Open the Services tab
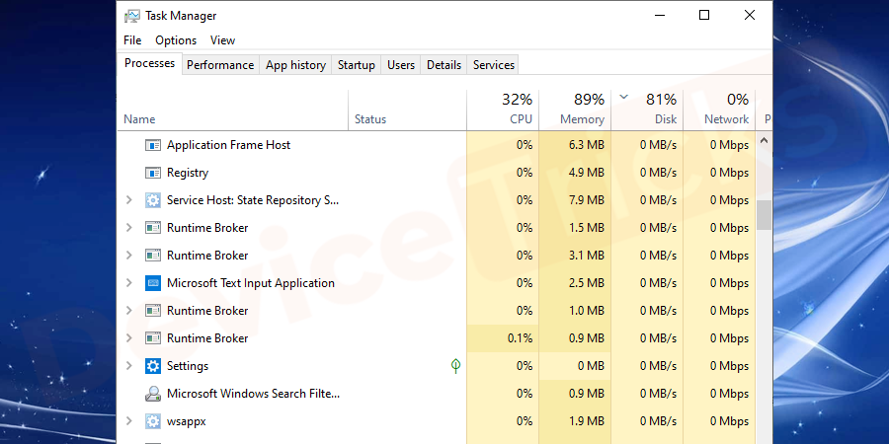 (494, 65)
